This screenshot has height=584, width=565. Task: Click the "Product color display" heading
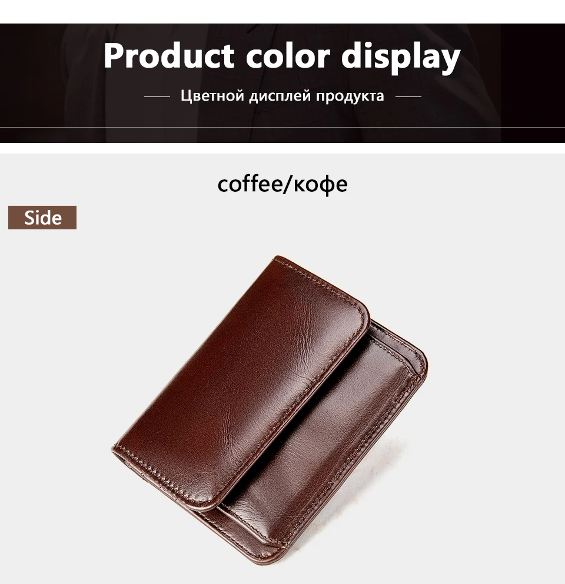tap(282, 56)
